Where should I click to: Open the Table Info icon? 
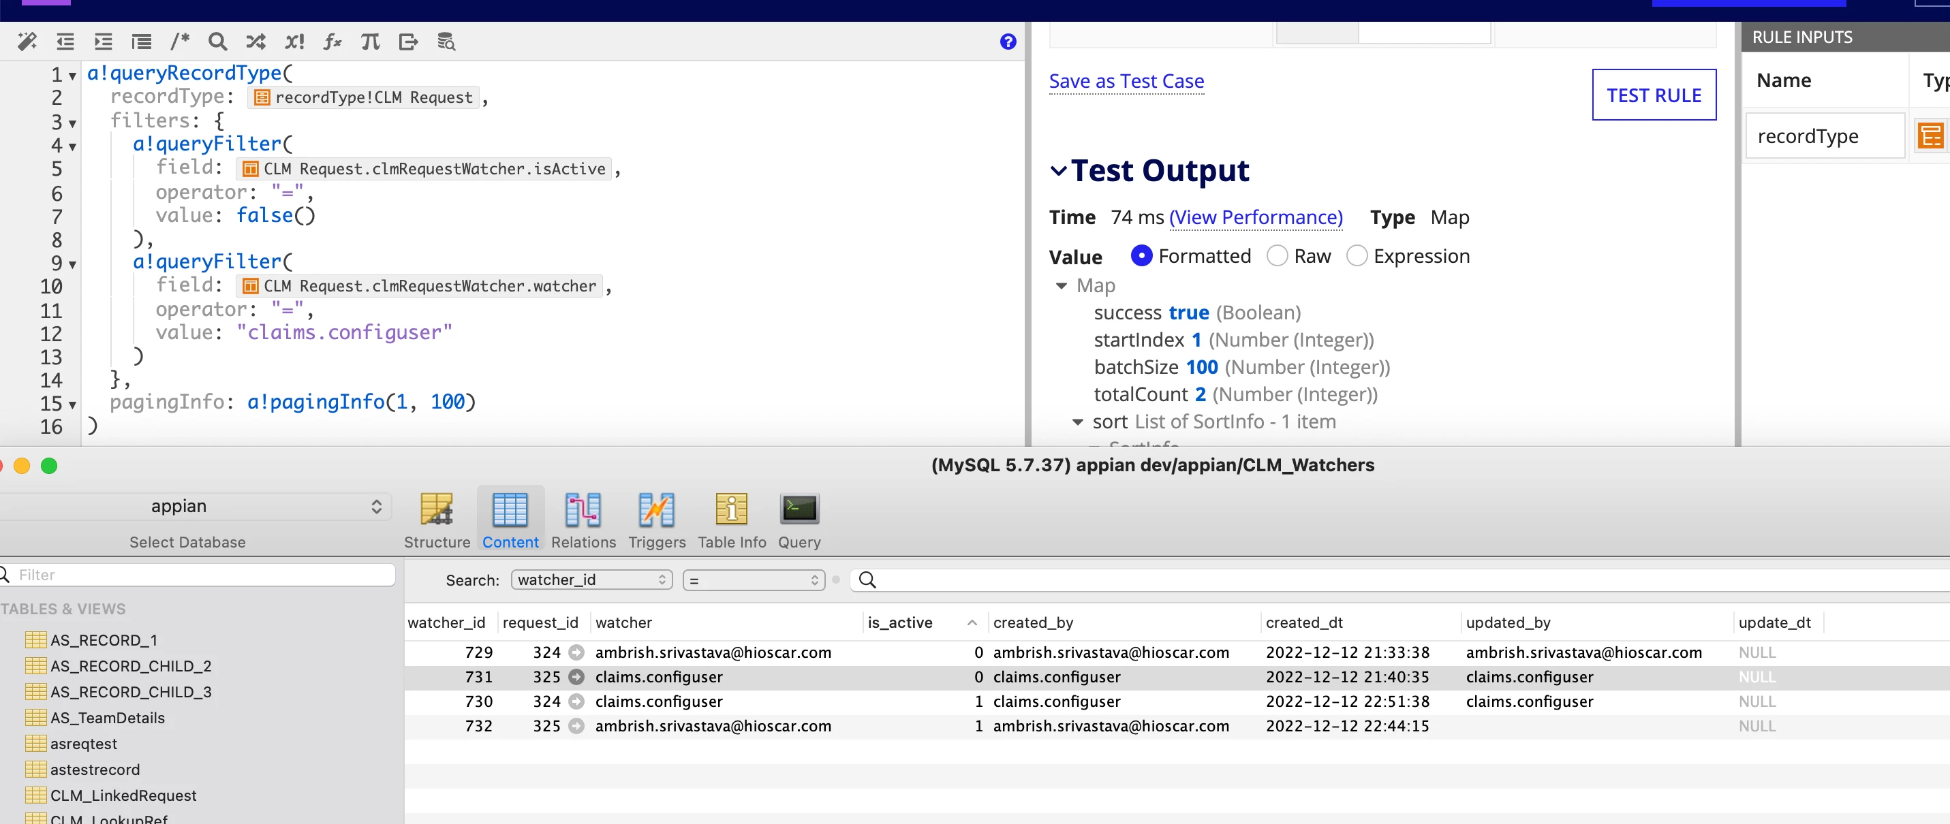click(x=731, y=520)
